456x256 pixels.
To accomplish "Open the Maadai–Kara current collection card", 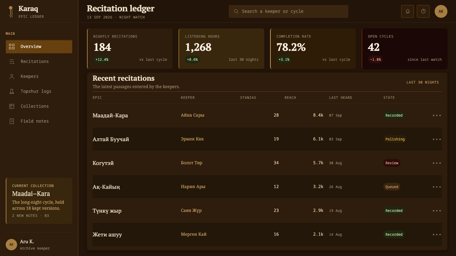I will tap(39, 201).
